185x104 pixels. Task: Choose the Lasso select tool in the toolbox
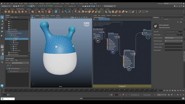(x=2, y=21)
